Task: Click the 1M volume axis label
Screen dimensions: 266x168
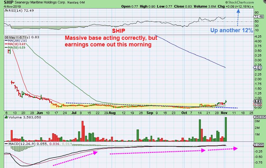Action: click(x=257, y=135)
